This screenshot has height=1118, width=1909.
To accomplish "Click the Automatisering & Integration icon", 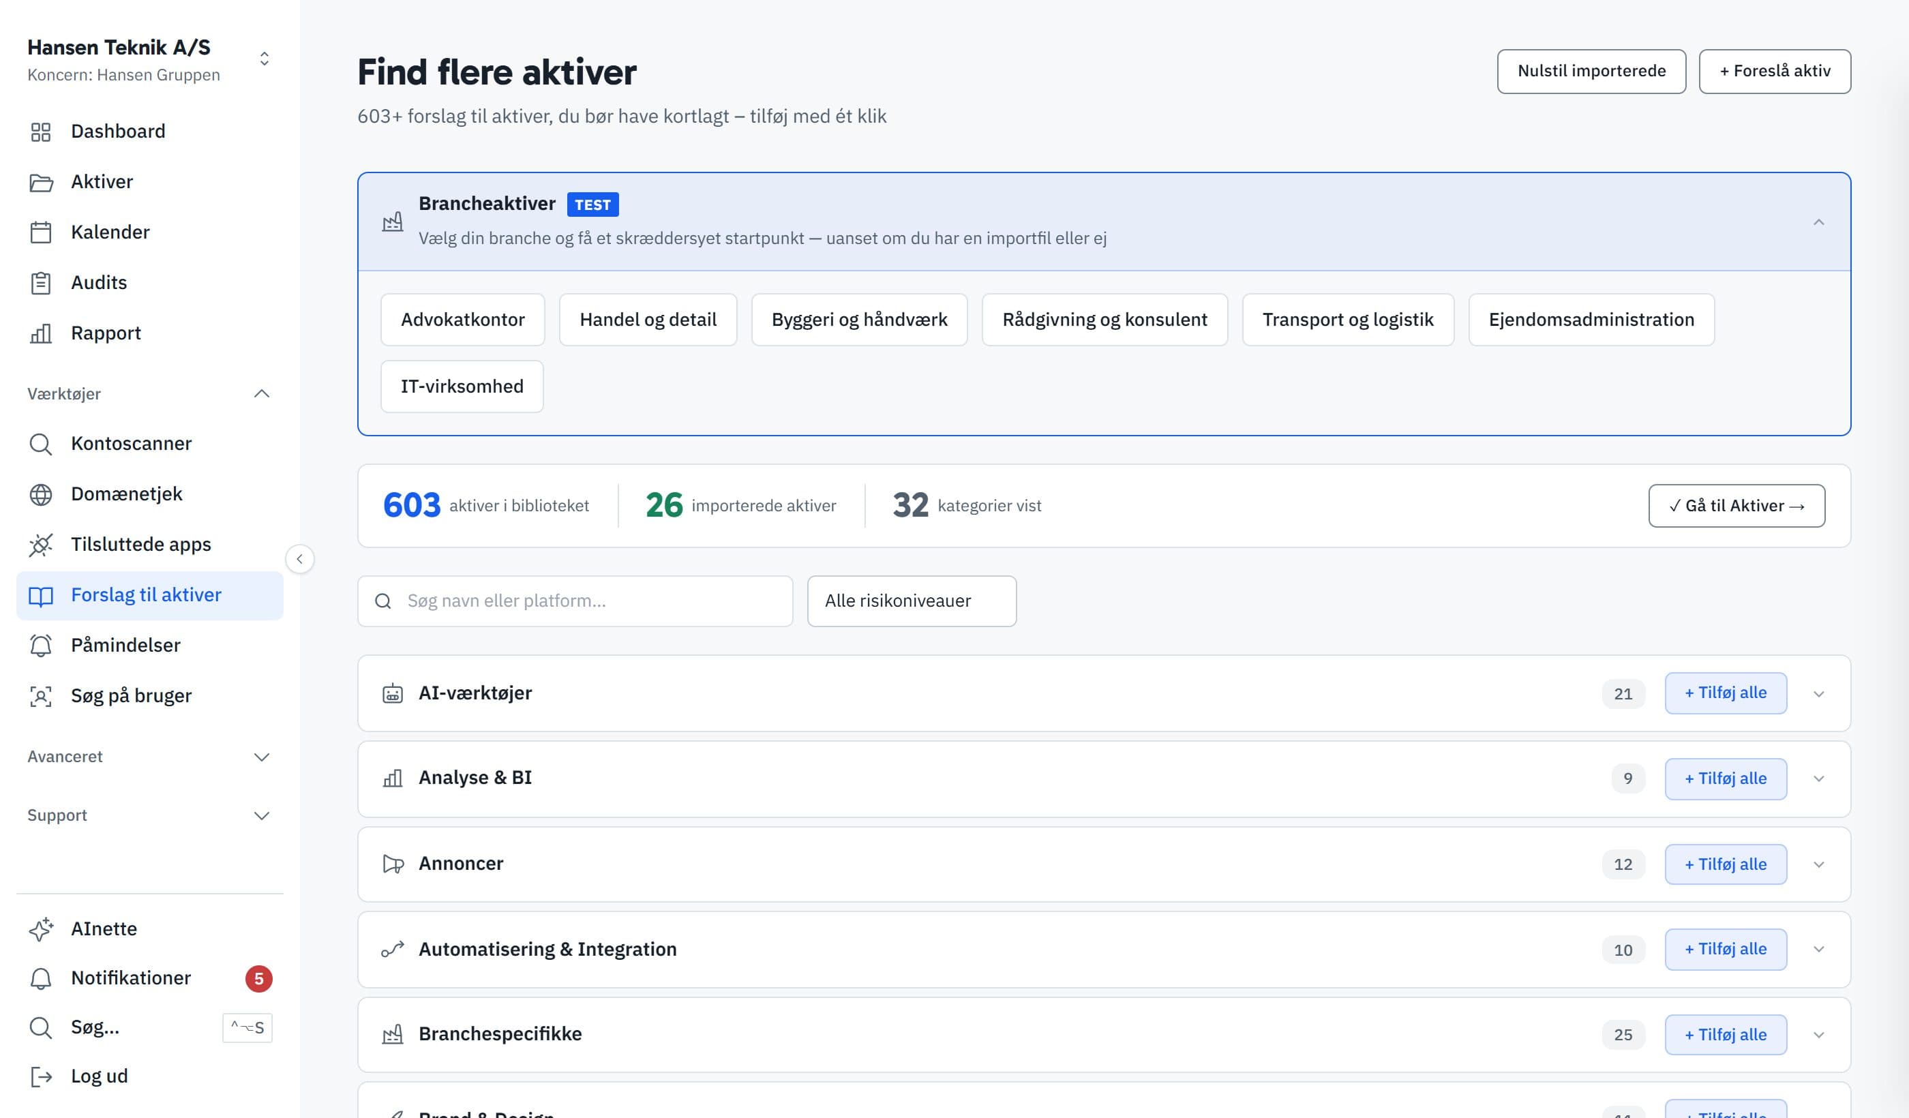I will coord(393,949).
